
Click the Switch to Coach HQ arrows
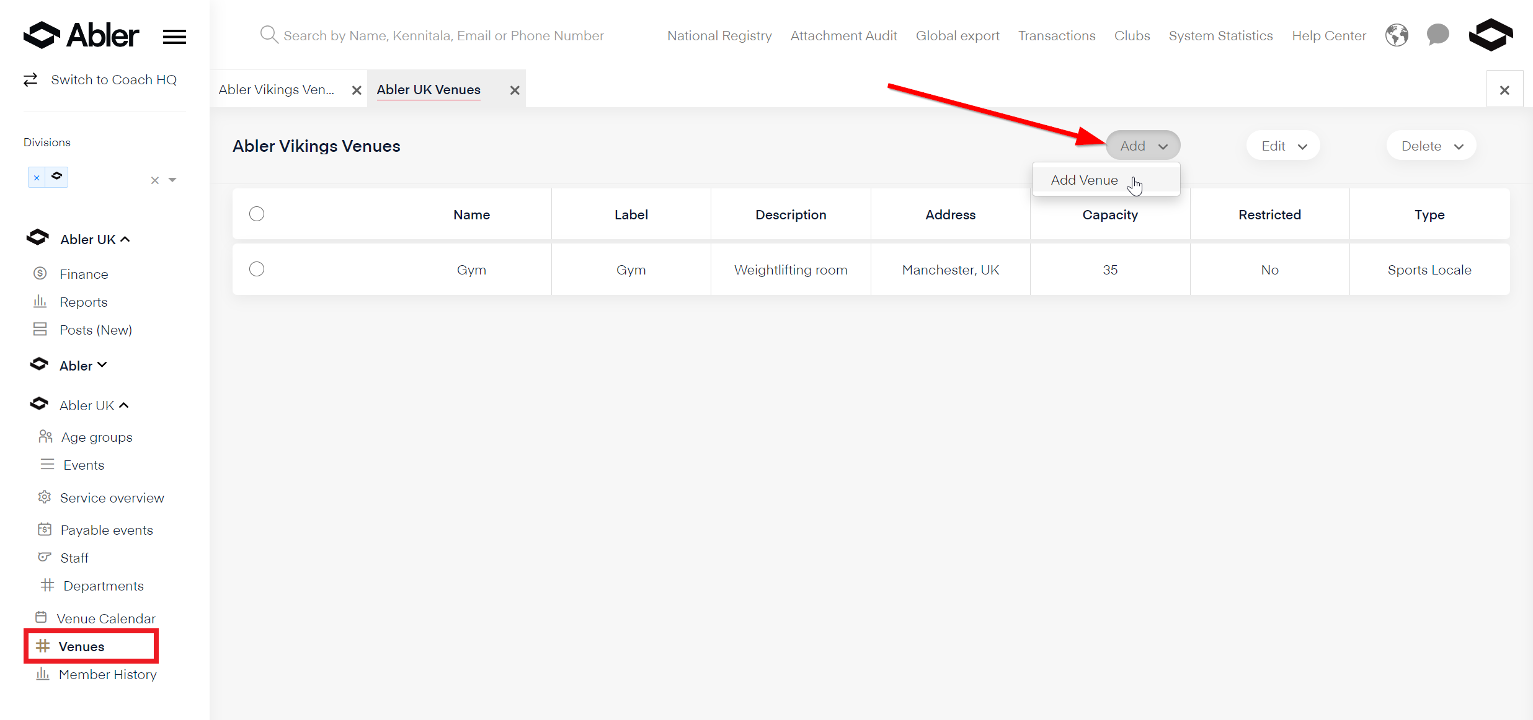[x=30, y=80]
